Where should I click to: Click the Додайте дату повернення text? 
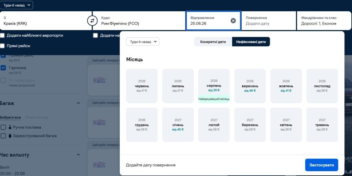[151, 165]
